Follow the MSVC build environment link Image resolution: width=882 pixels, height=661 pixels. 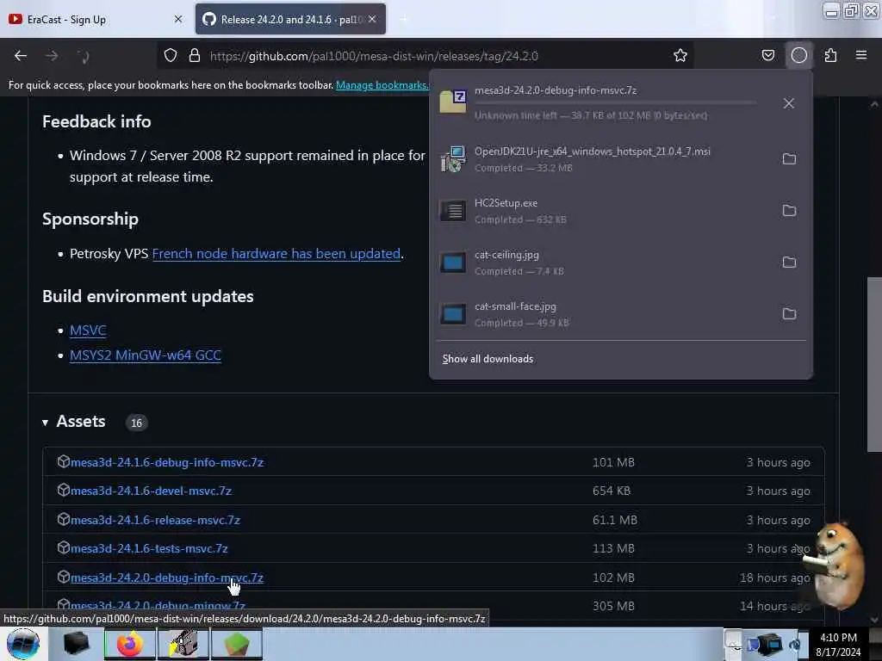[88, 330]
